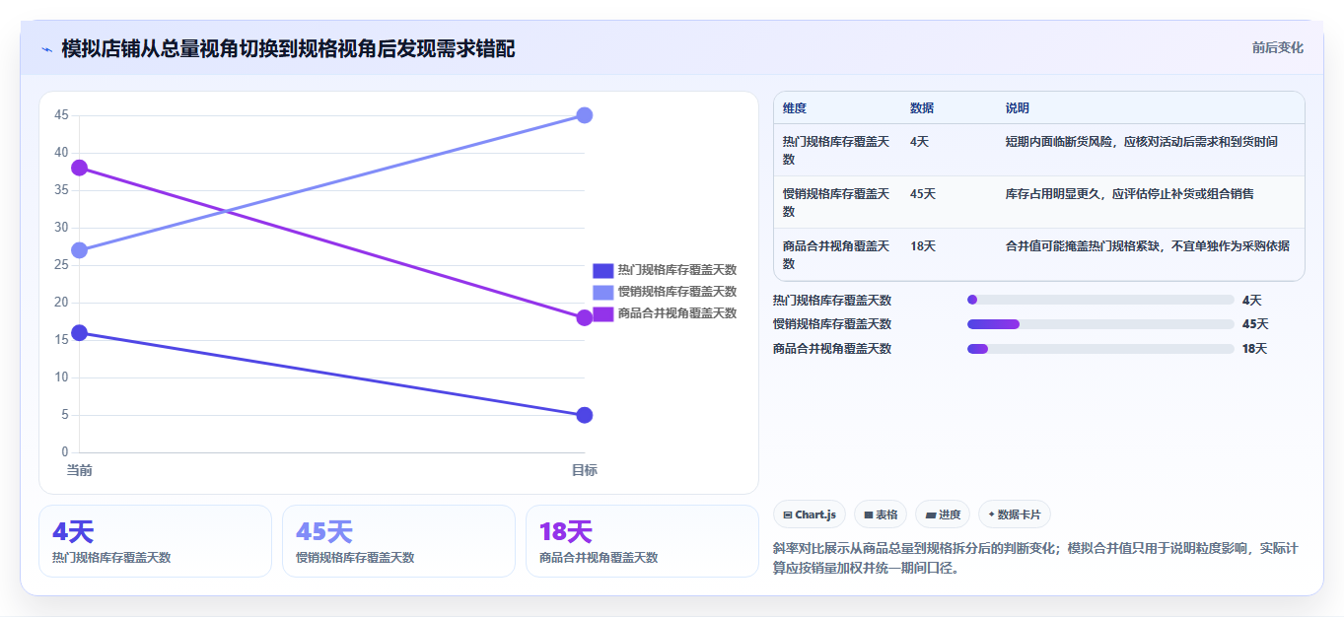Click the 前后变化 label in the header
The height and width of the screenshot is (617, 1344).
[1278, 47]
